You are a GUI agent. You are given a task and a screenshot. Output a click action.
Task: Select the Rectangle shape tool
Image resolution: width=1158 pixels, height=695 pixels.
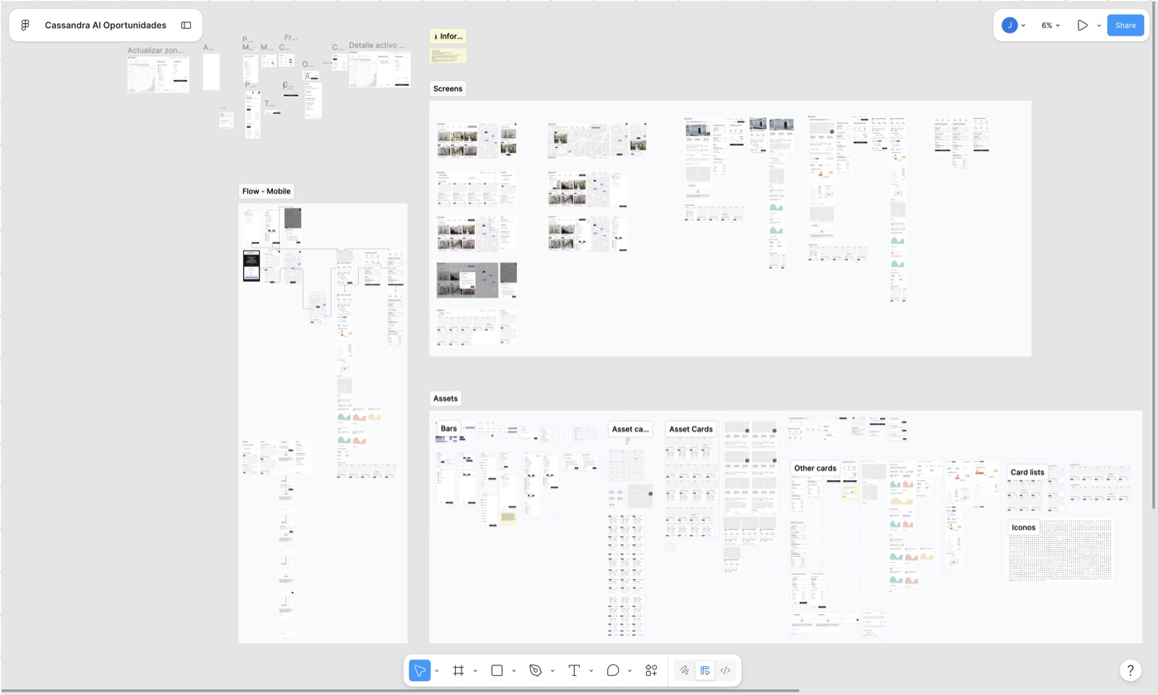pos(497,670)
